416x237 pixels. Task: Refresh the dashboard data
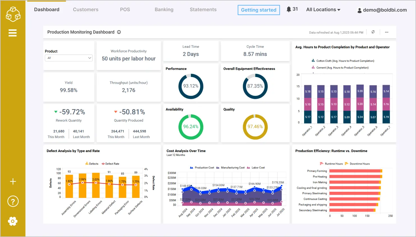(x=373, y=32)
